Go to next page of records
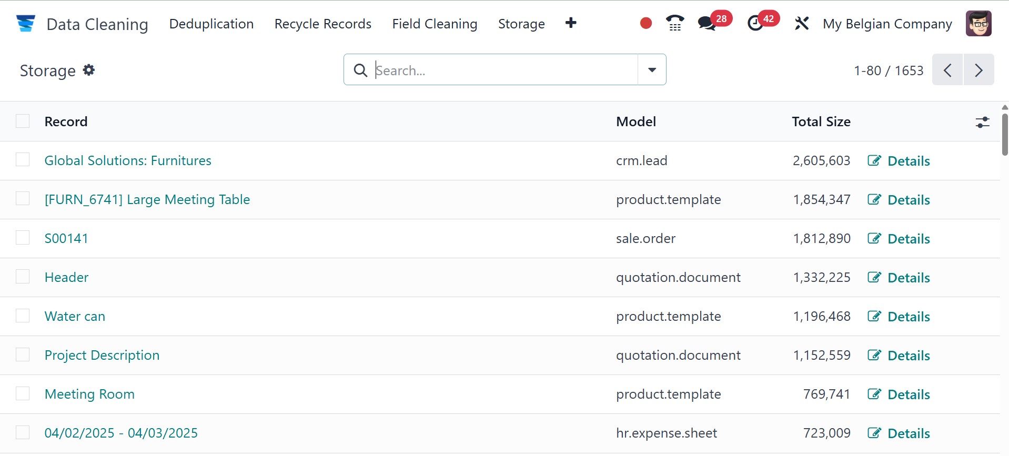 pyautogui.click(x=978, y=70)
